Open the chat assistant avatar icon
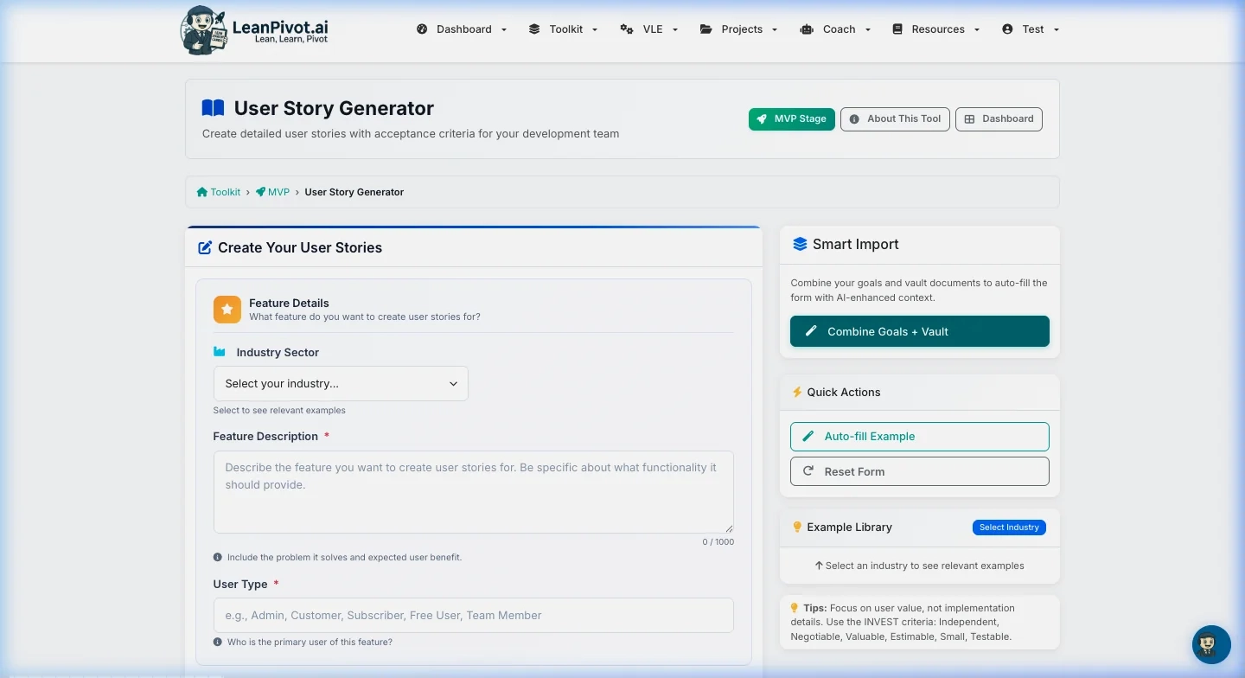 coord(1210,644)
